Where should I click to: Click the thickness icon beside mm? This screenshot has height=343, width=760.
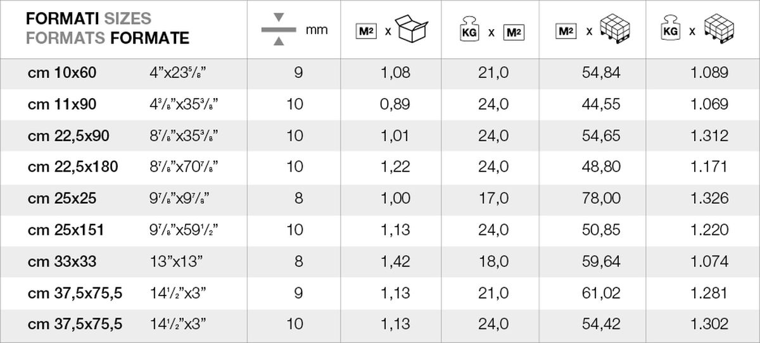[x=279, y=30]
